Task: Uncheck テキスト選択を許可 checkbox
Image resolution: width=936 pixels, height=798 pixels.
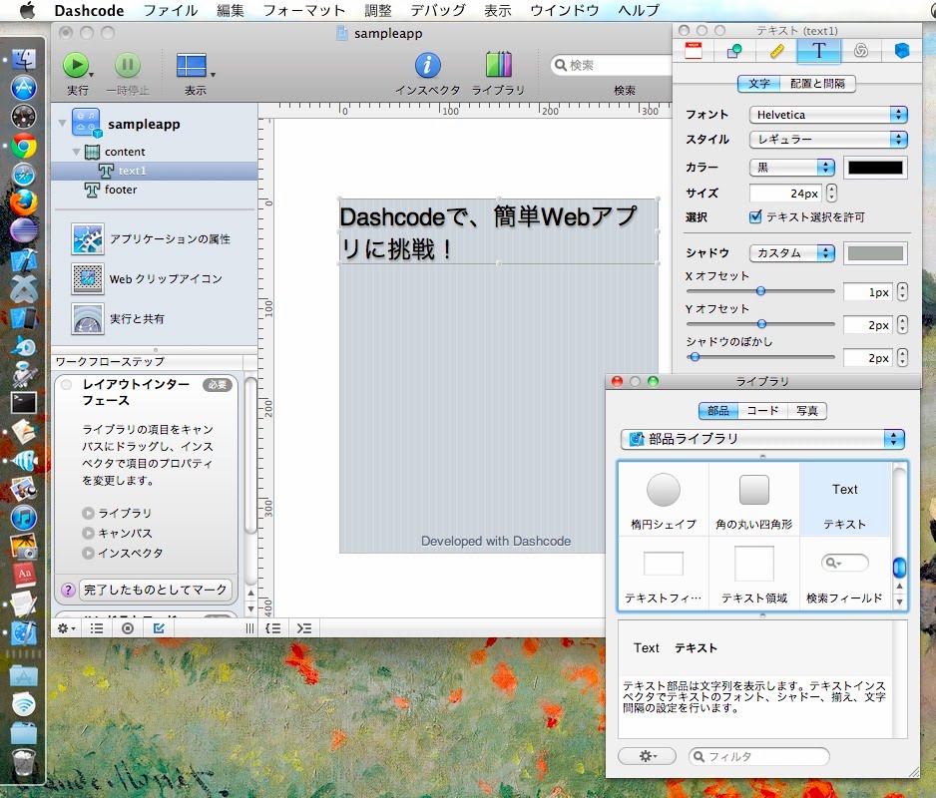Action: (755, 216)
